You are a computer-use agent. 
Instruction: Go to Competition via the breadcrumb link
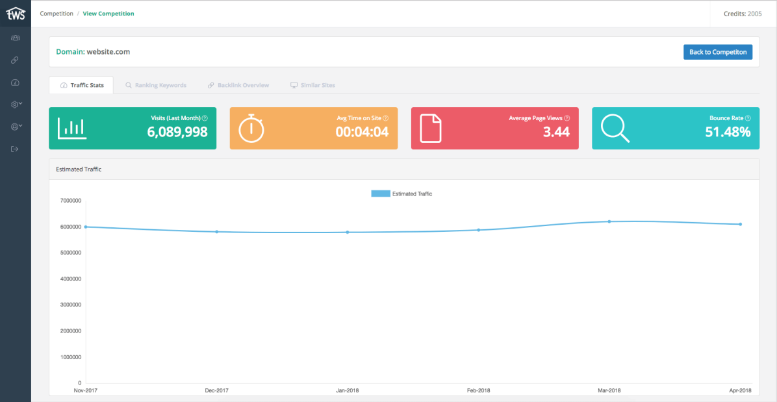pos(57,14)
